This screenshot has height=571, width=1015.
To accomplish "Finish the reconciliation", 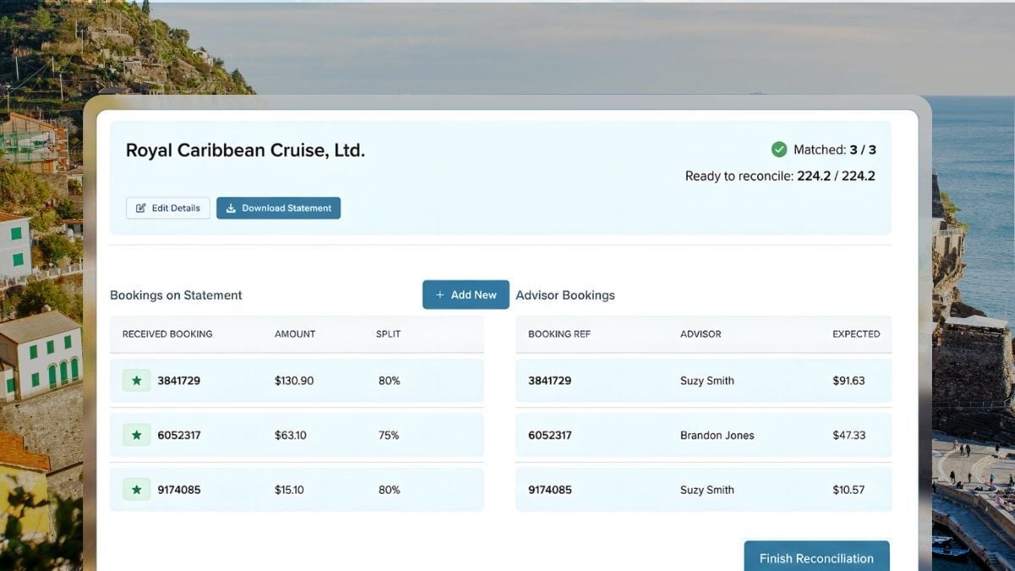I will [816, 558].
